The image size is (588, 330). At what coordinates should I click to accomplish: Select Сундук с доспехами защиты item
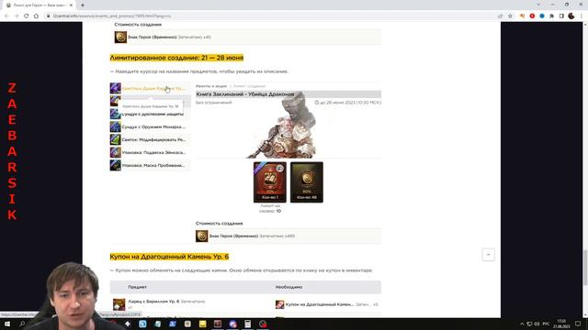153,114
